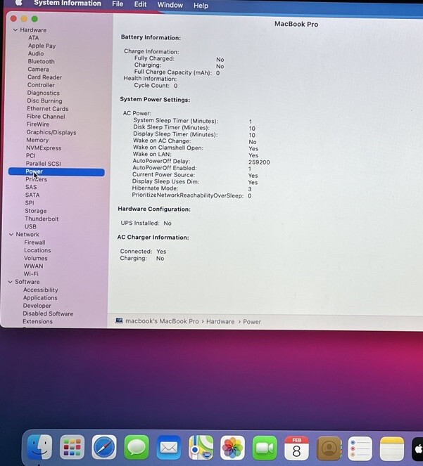Select Camera in the sidebar
The height and width of the screenshot is (466, 423).
pyautogui.click(x=38, y=70)
